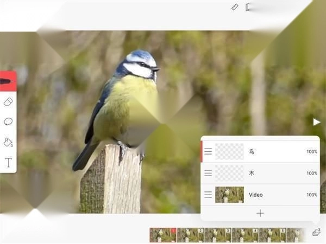Select the Text tool

pos(8,162)
